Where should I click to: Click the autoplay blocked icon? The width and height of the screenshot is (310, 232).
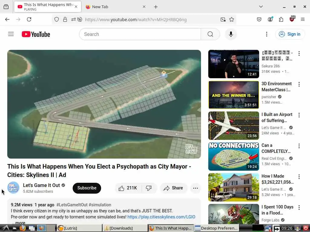click(x=80, y=19)
